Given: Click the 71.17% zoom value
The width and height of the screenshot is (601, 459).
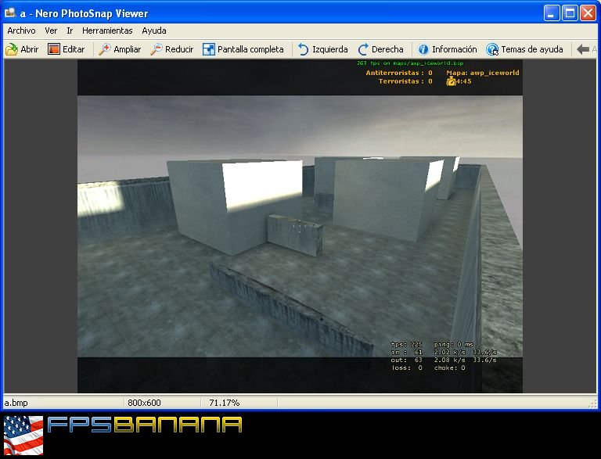Looking at the screenshot, I should [x=225, y=403].
